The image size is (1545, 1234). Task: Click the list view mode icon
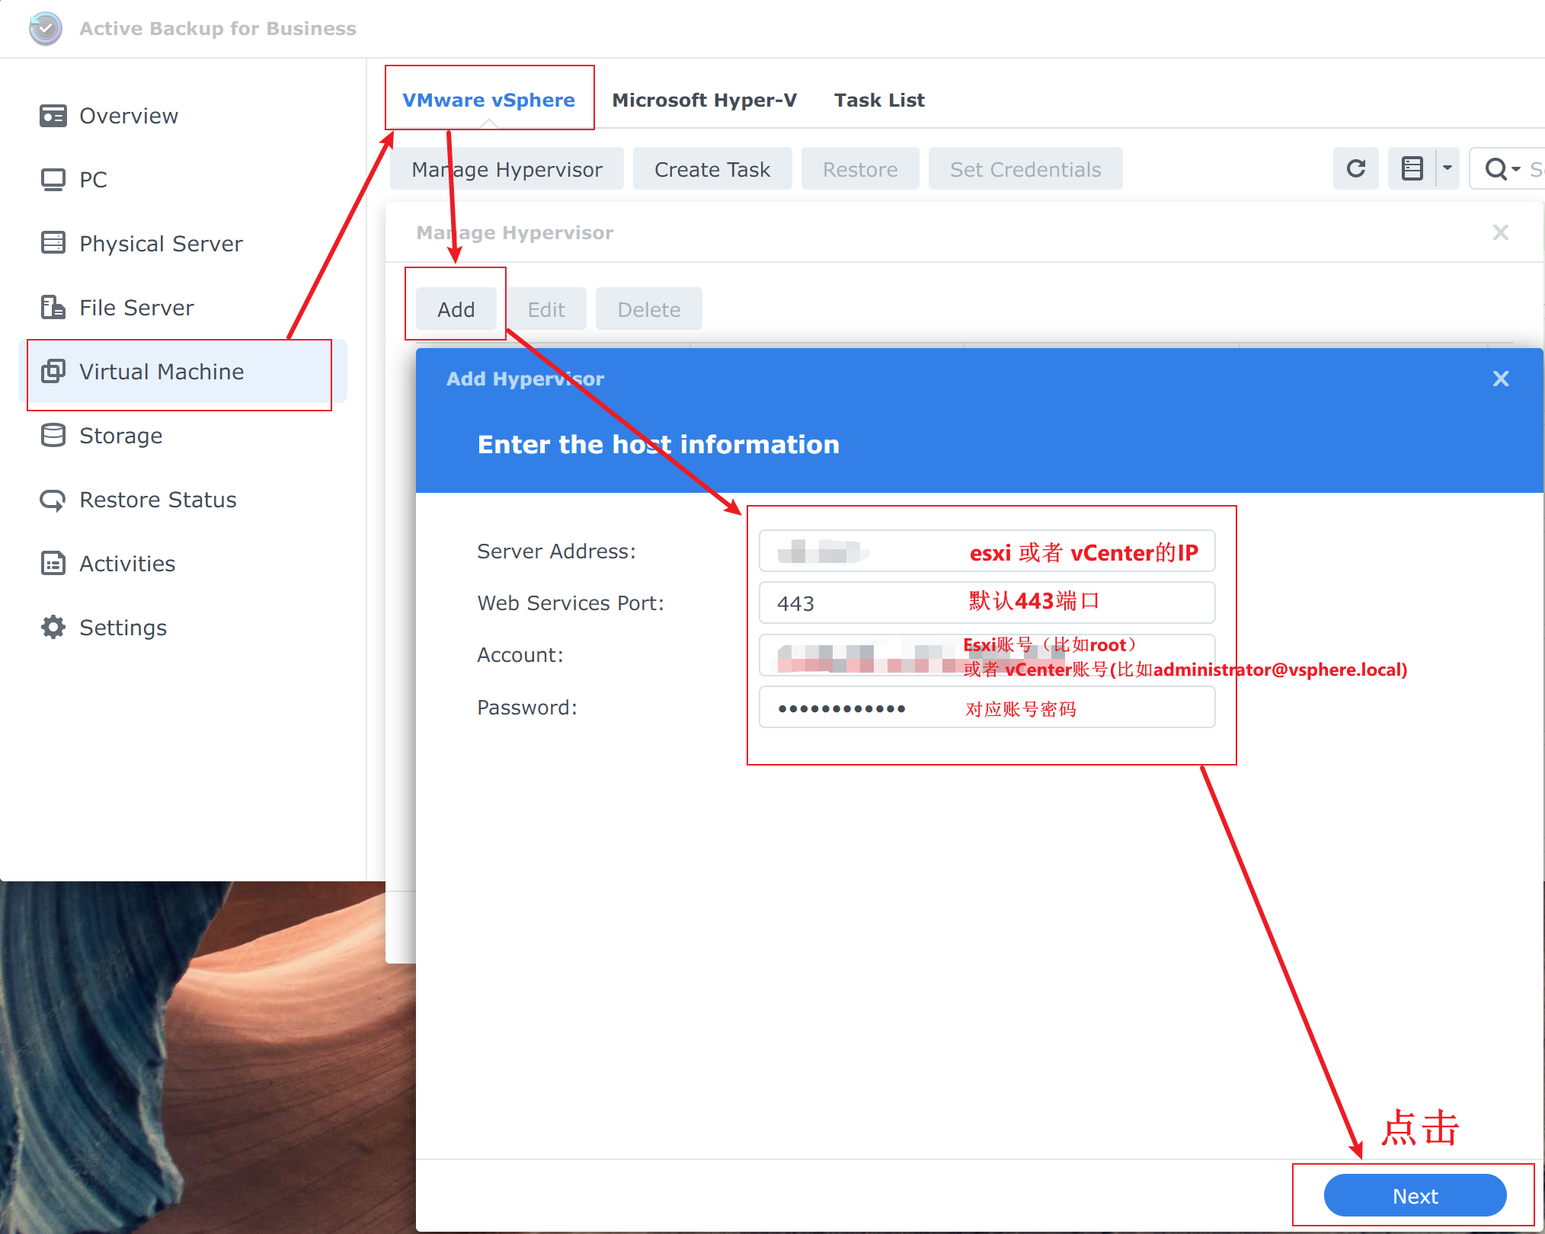(1412, 168)
